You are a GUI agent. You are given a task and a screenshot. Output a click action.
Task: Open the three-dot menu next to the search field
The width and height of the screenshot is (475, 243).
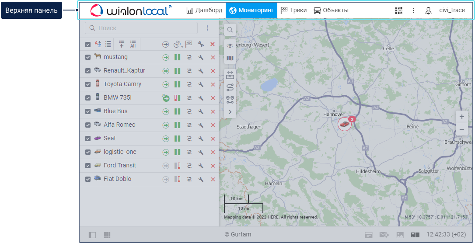coord(207,28)
